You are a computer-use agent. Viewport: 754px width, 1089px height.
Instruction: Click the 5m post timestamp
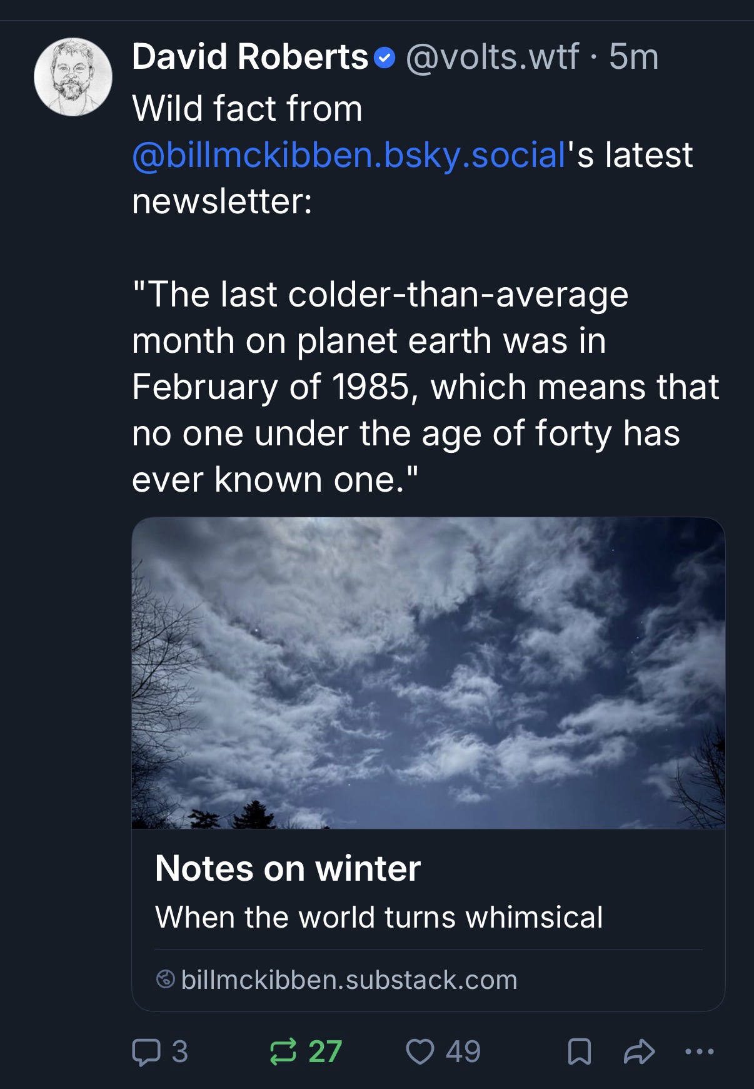[633, 58]
